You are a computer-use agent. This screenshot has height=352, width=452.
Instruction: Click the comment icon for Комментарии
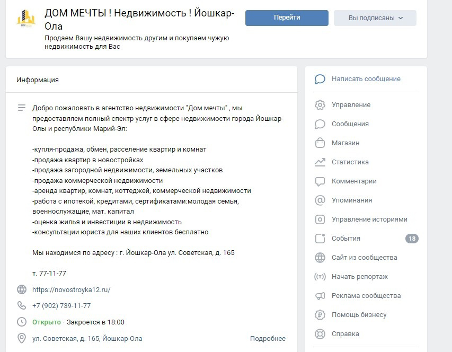tap(320, 181)
